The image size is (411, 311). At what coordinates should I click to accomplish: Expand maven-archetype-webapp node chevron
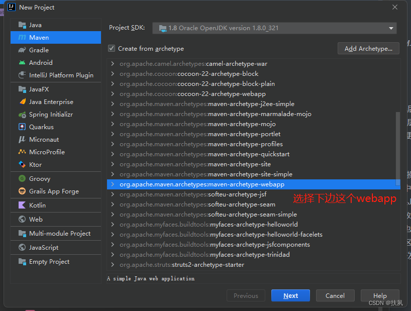[113, 184]
